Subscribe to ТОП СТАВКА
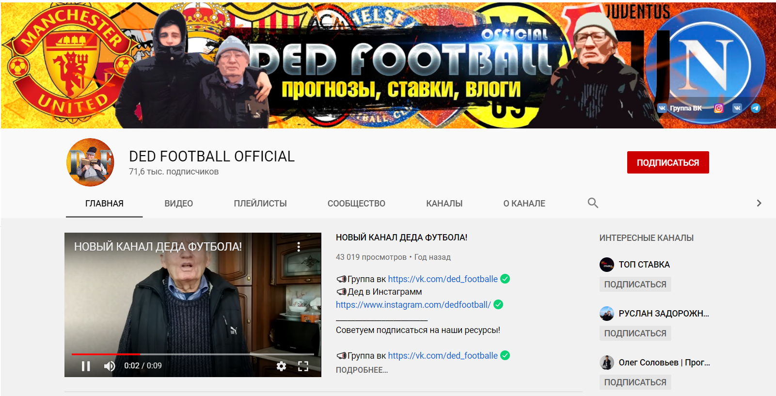Viewport: 776px width, 396px height. (x=635, y=285)
